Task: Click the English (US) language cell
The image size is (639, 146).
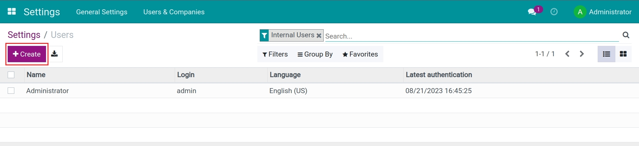Action: 288,91
